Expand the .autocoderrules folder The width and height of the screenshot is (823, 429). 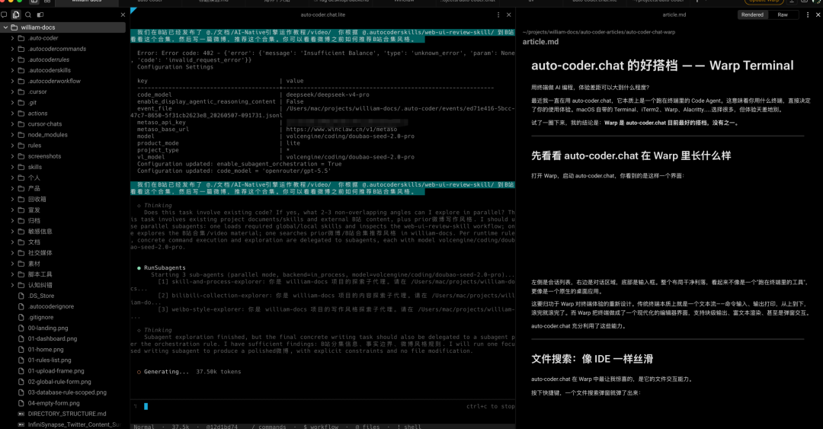(13, 60)
